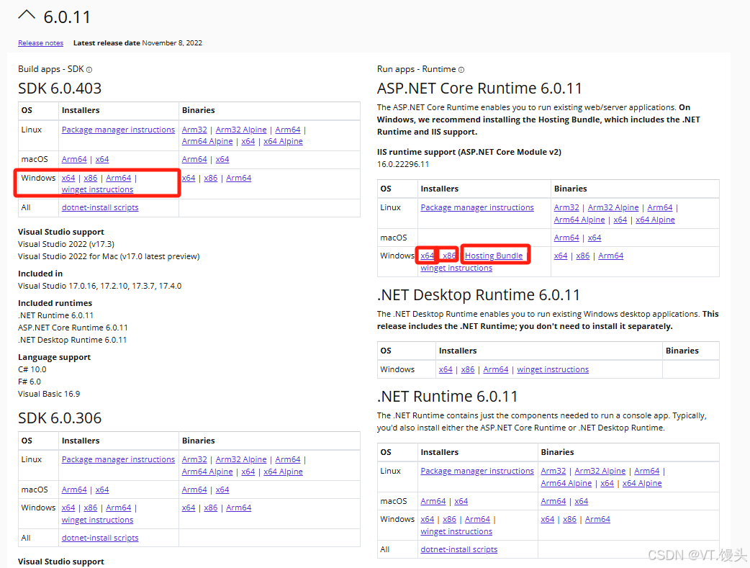
Task: Open SDK 6.0.403 dotnet-install scripts link
Action: 100,207
